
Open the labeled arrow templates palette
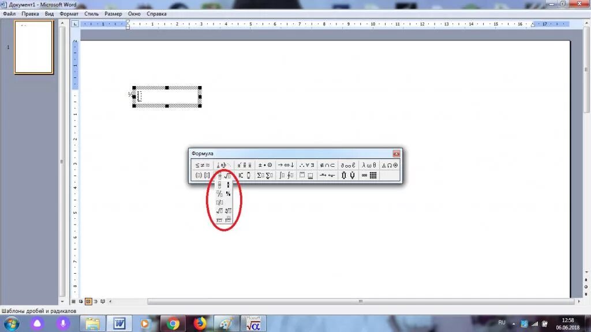tap(327, 176)
